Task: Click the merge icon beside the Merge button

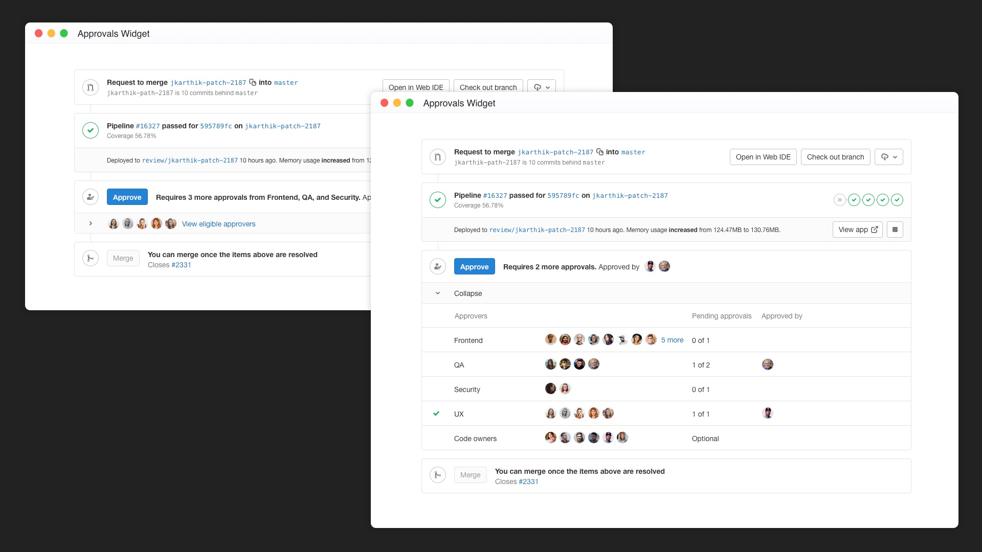Action: pos(438,475)
